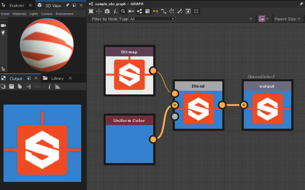Select the Bitmap node
Image resolution: width=305 pixels, height=190 pixels.
click(x=129, y=71)
